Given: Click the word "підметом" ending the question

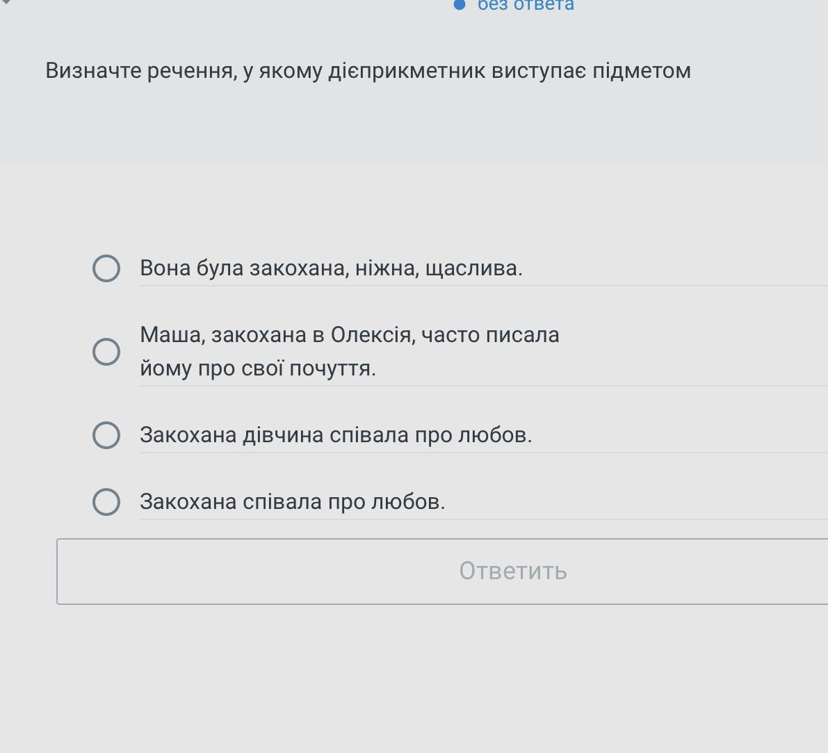Looking at the screenshot, I should pyautogui.click(x=642, y=71).
